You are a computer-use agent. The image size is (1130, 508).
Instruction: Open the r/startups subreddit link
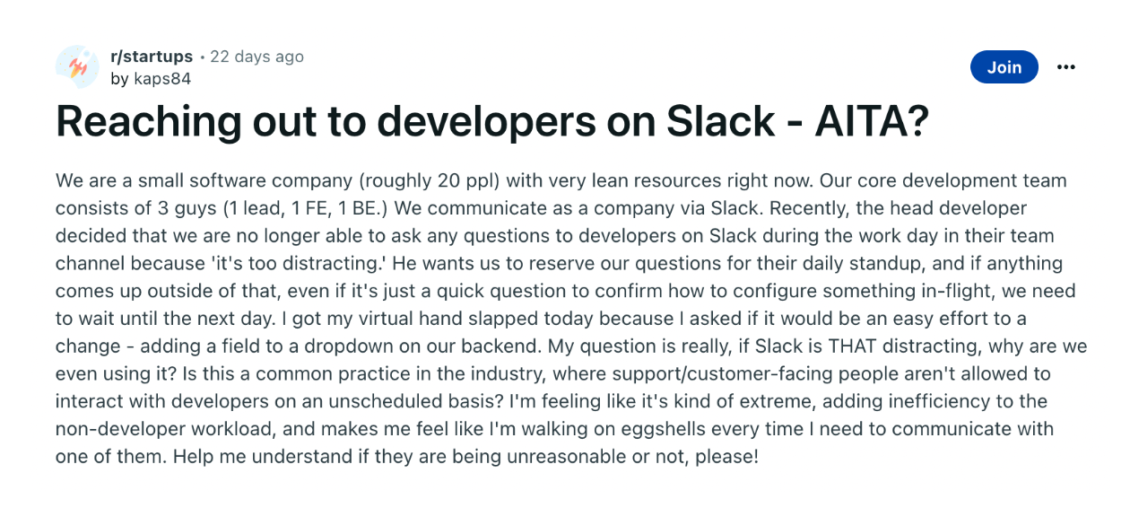coord(151,57)
